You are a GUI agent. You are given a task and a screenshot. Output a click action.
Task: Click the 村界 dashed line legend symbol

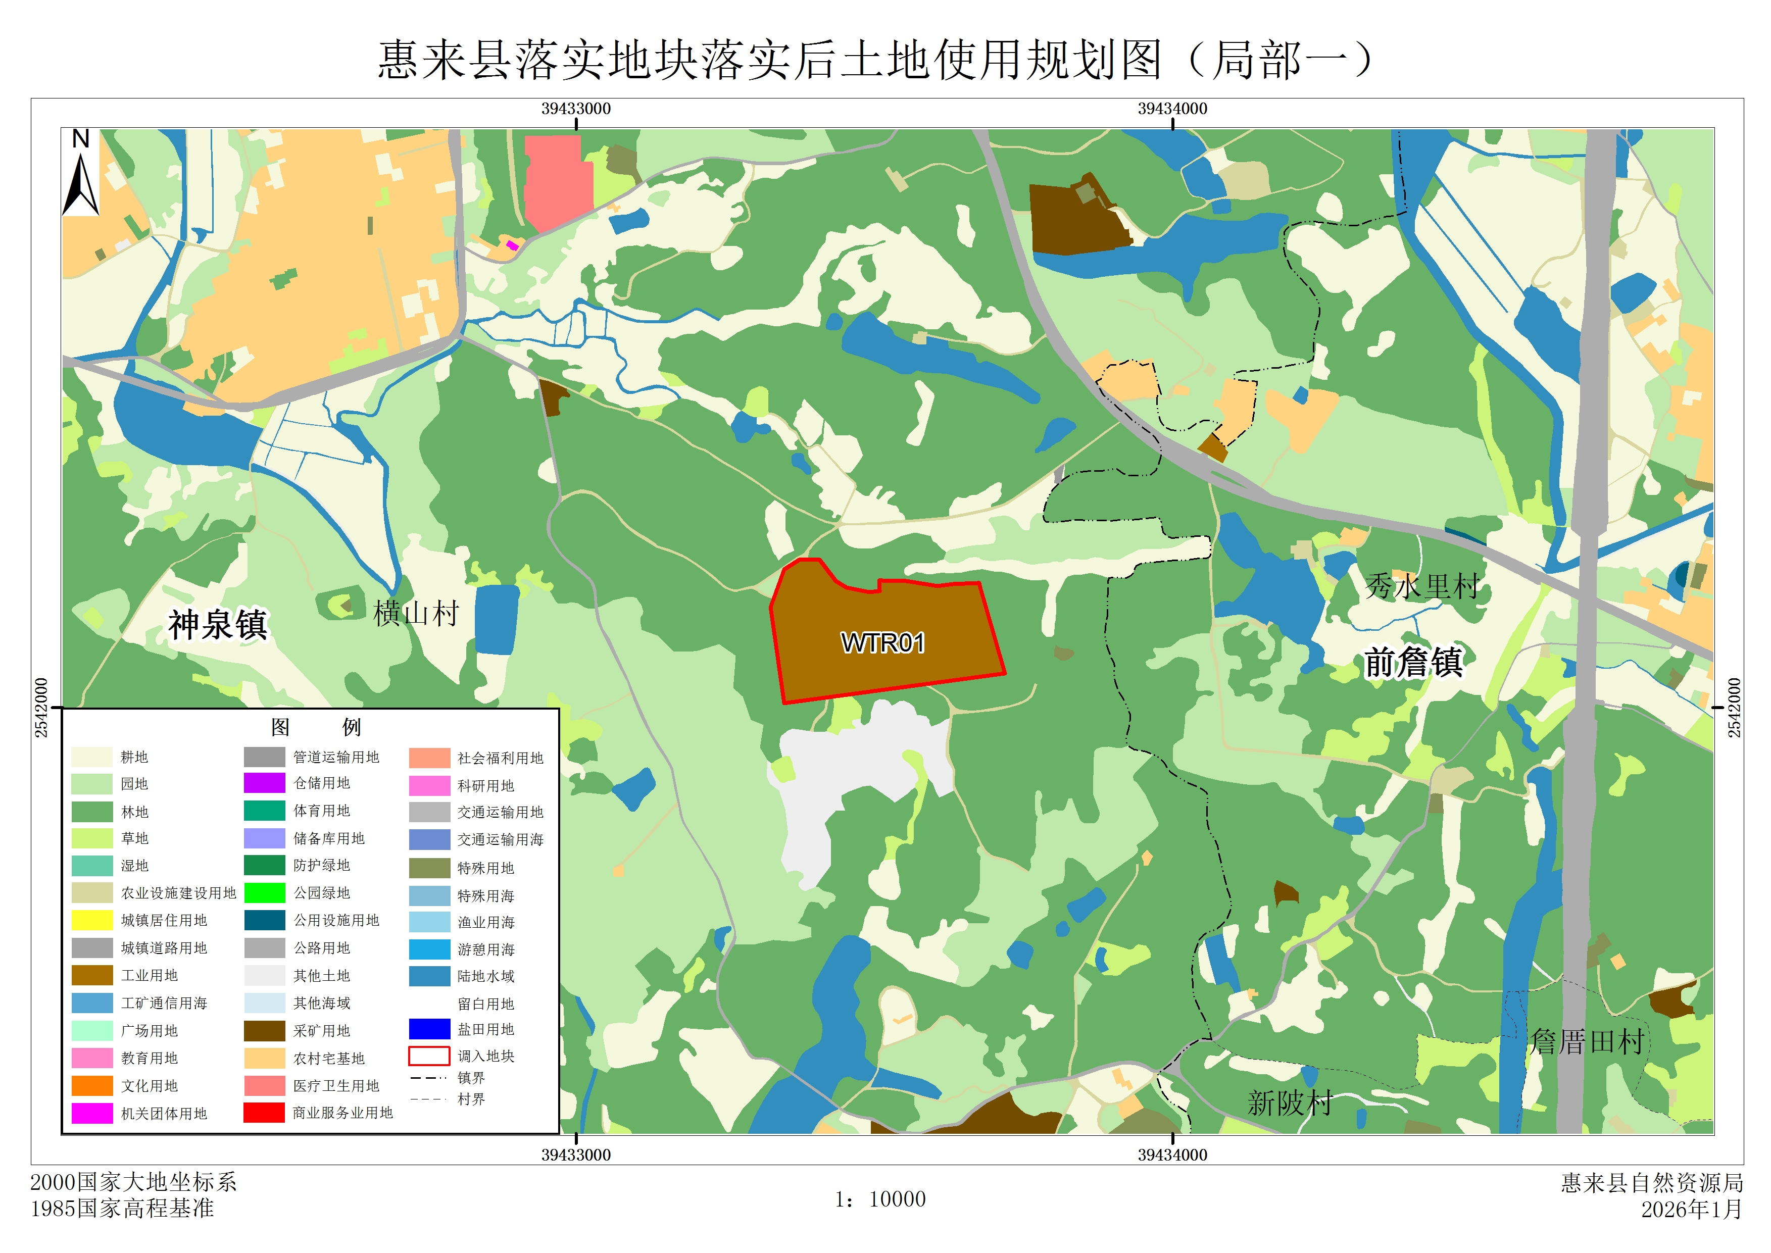(429, 1099)
